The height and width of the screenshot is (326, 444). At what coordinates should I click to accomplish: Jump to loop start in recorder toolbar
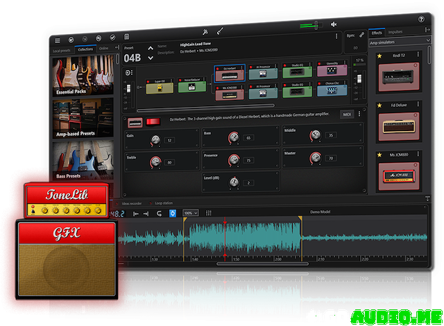[x=136, y=214]
